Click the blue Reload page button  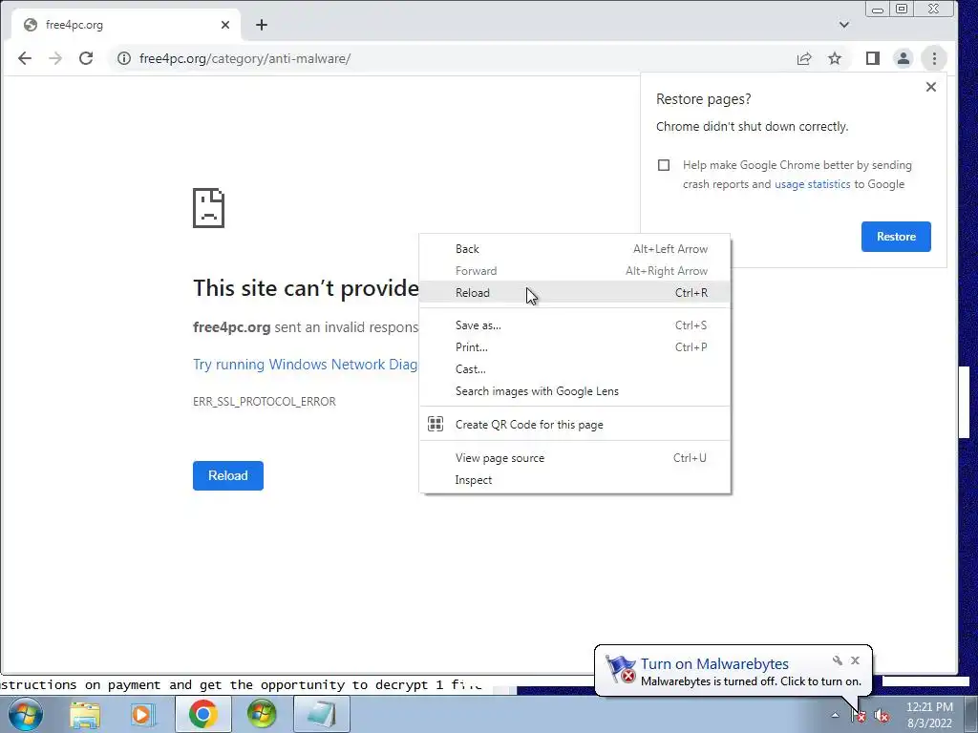227,475
